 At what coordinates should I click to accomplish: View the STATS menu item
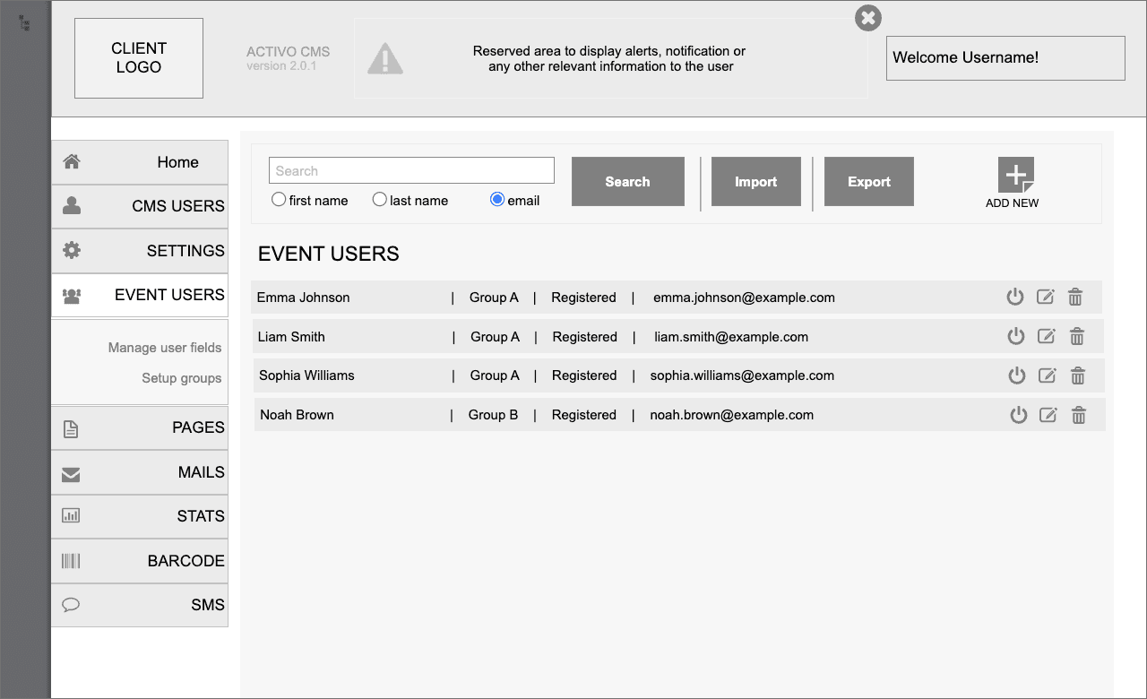[x=140, y=516]
